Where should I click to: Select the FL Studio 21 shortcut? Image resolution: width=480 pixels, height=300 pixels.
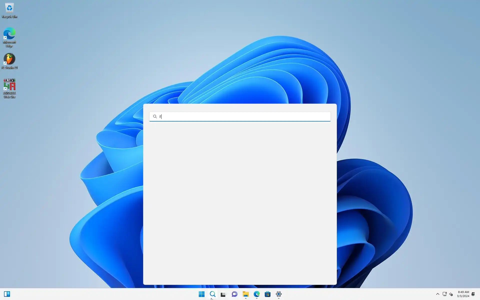point(9,61)
